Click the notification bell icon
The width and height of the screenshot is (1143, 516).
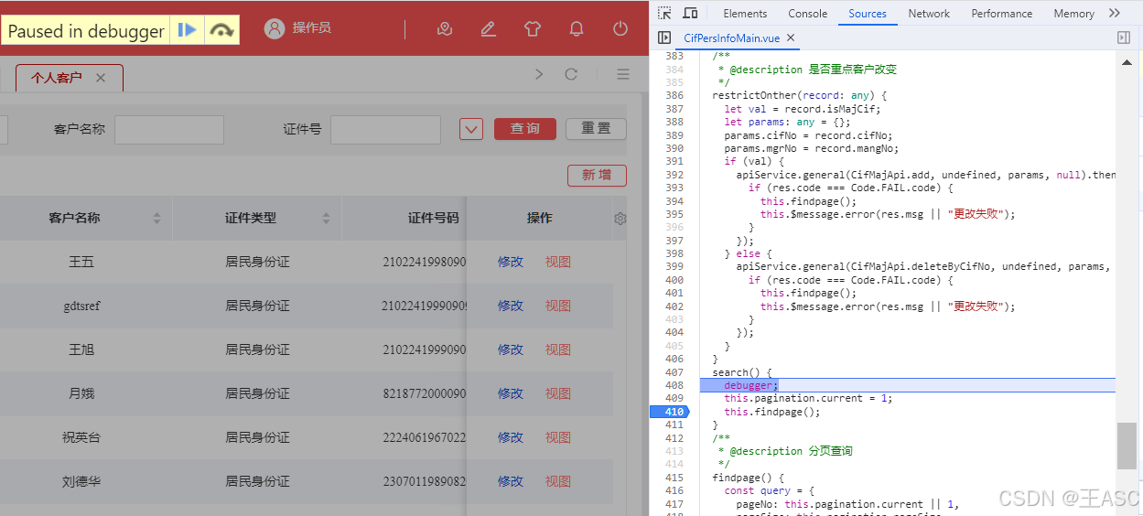pyautogui.click(x=577, y=28)
